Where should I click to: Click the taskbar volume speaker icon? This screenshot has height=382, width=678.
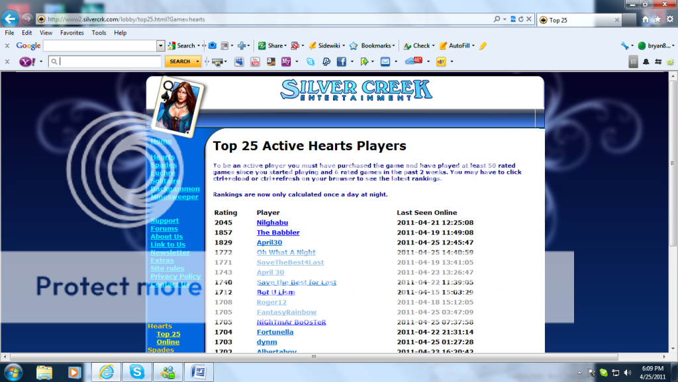tap(628, 373)
